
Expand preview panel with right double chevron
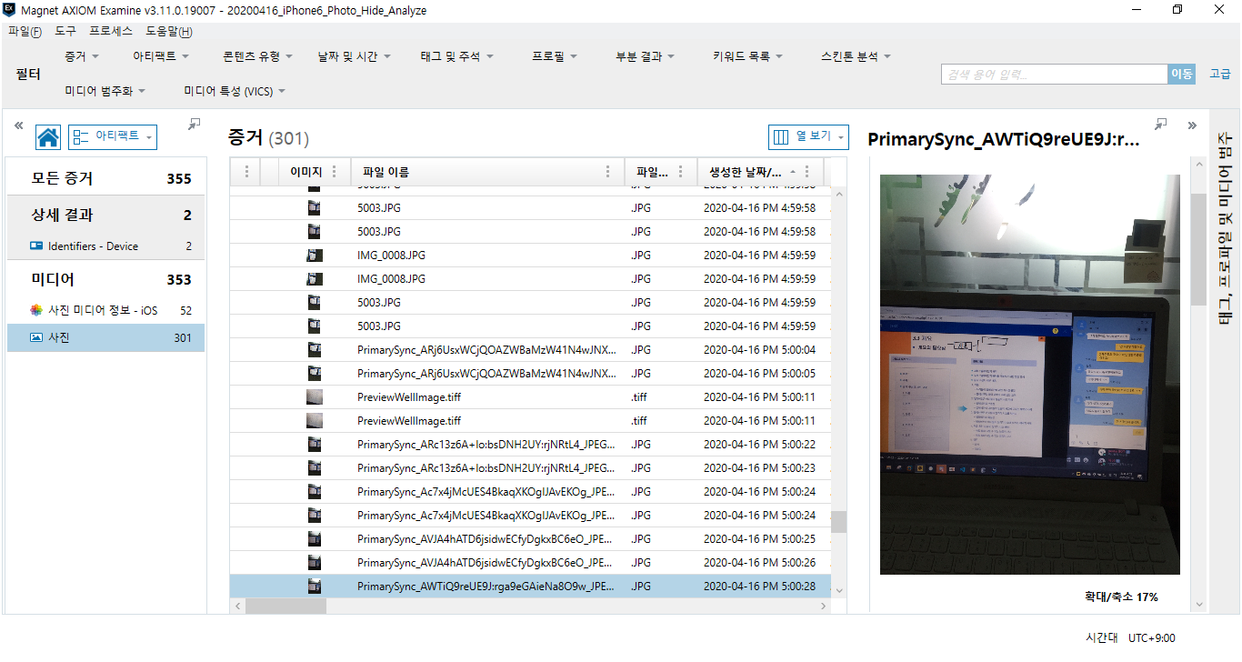pyautogui.click(x=1192, y=125)
